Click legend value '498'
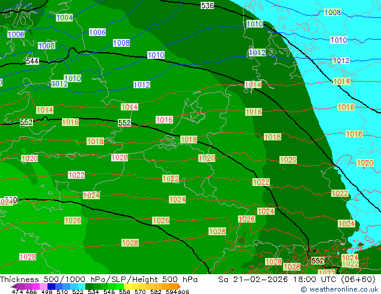 click(47, 292)
